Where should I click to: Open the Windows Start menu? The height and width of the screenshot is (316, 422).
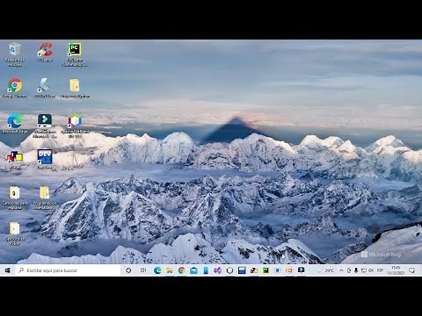tap(7, 270)
